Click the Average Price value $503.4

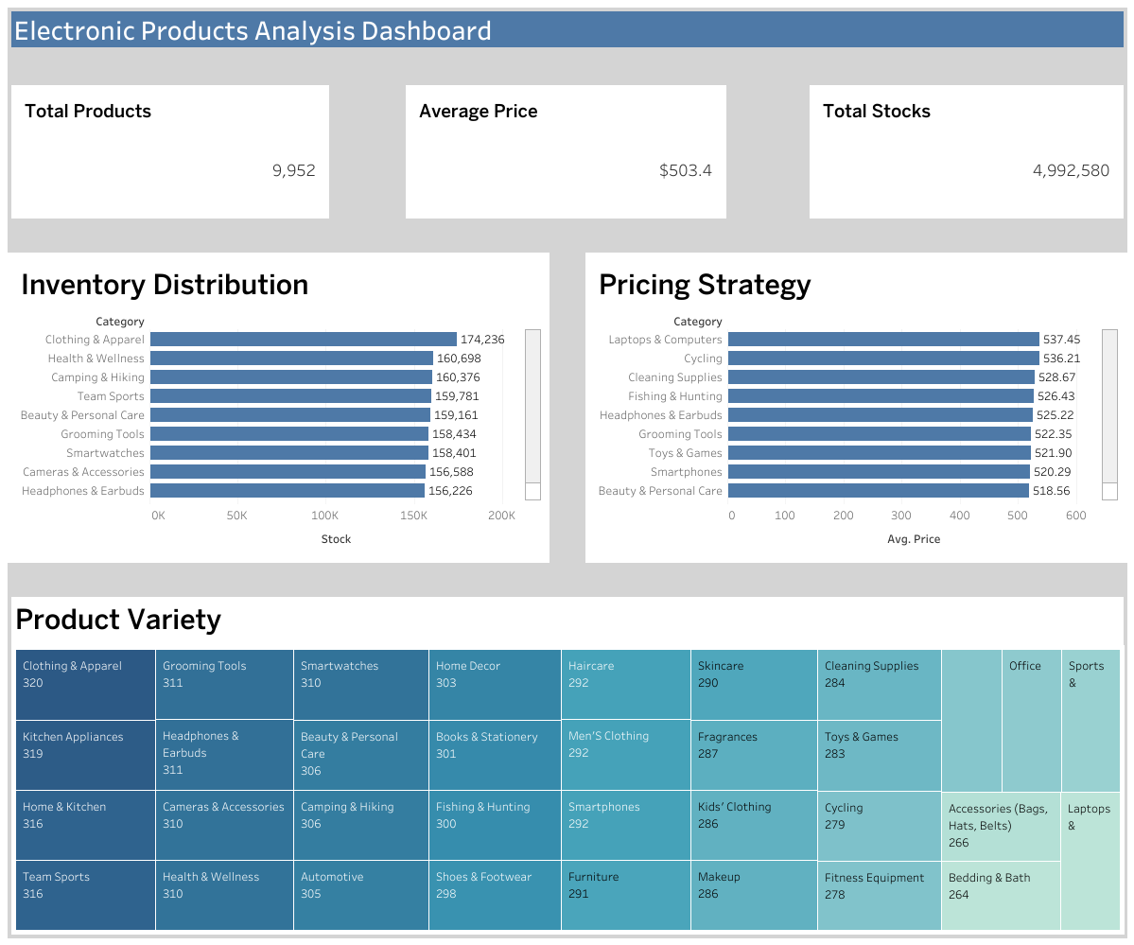[686, 171]
